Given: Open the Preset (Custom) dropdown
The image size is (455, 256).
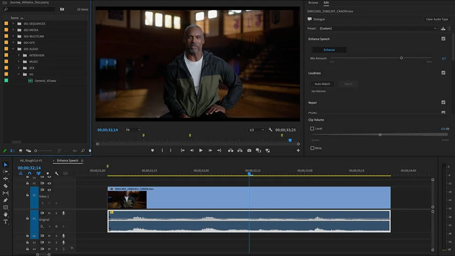Looking at the screenshot, I should click(378, 29).
